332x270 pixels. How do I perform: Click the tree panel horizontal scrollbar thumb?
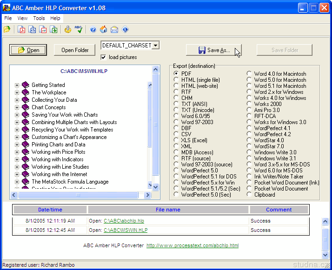tap(78, 195)
